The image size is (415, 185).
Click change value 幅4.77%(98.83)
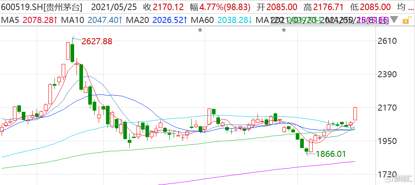(x=220, y=7)
